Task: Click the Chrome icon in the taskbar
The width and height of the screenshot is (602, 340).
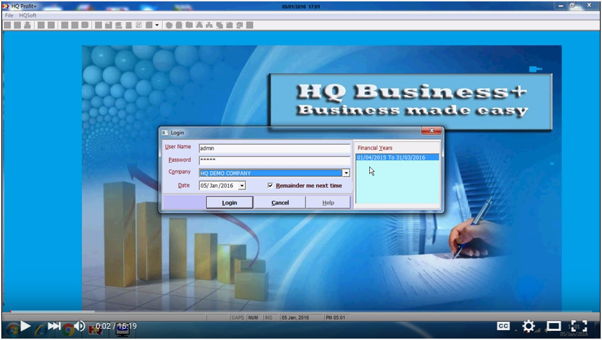Action: tap(68, 329)
